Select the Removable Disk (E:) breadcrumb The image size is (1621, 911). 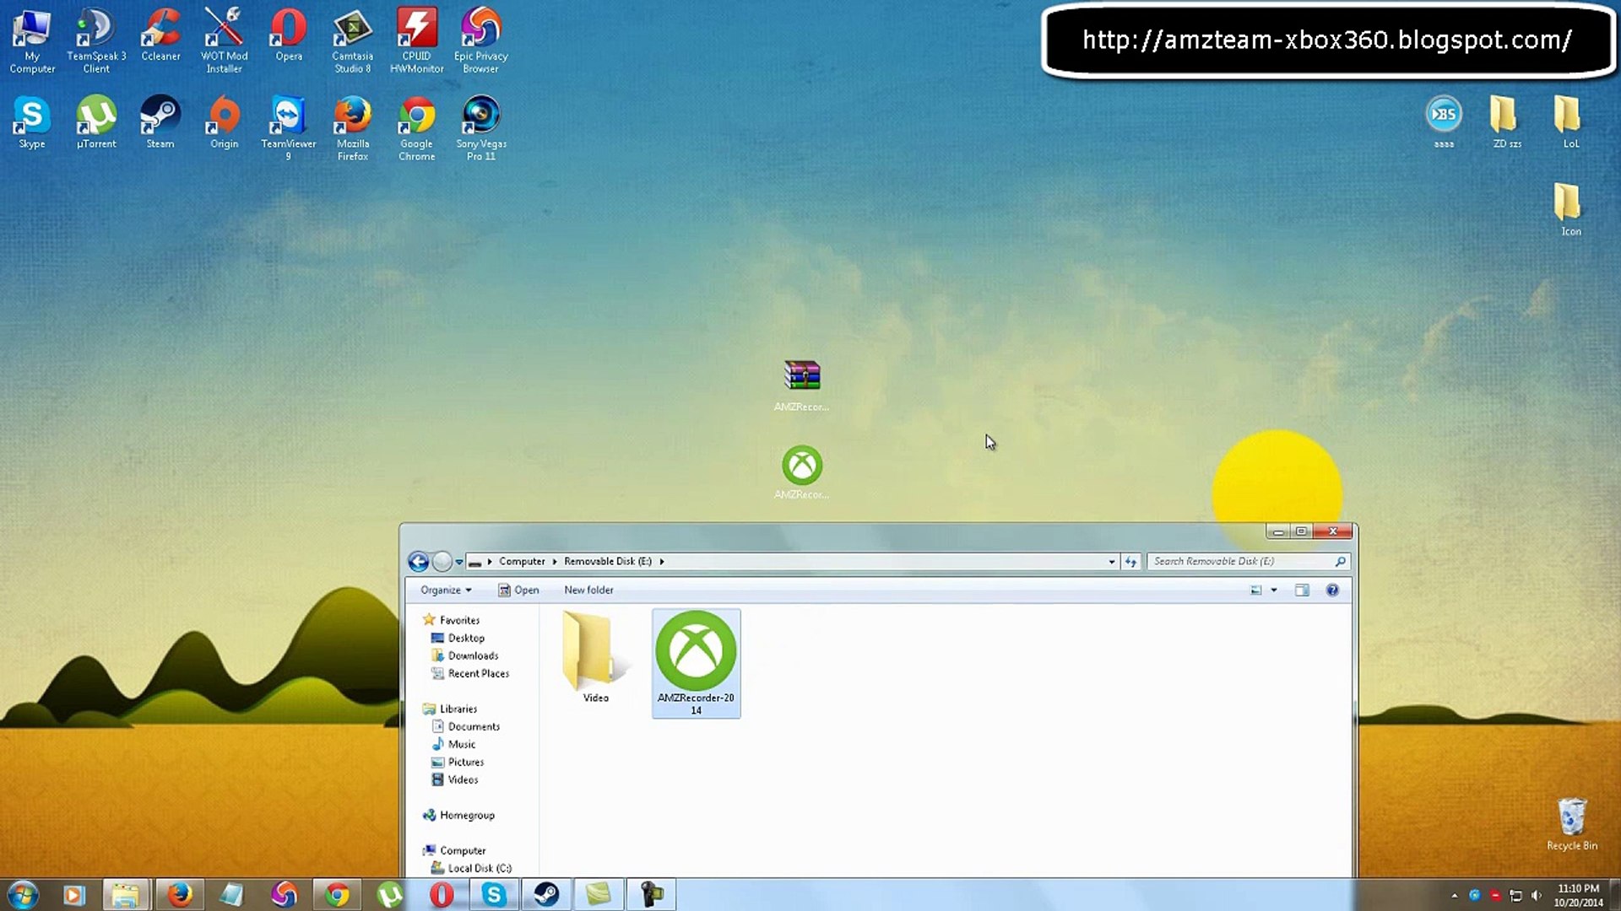608,561
